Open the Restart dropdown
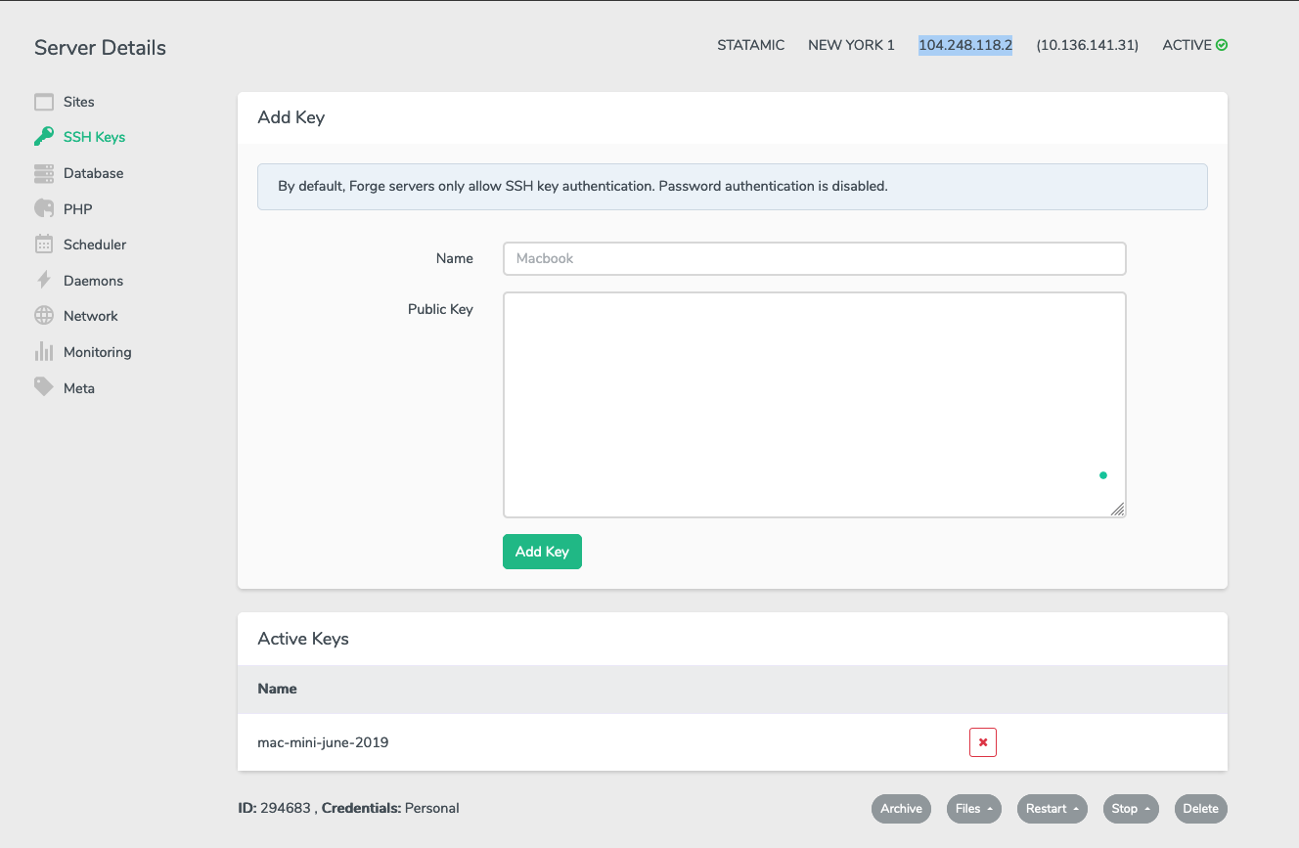This screenshot has height=848, width=1299. tap(1052, 809)
